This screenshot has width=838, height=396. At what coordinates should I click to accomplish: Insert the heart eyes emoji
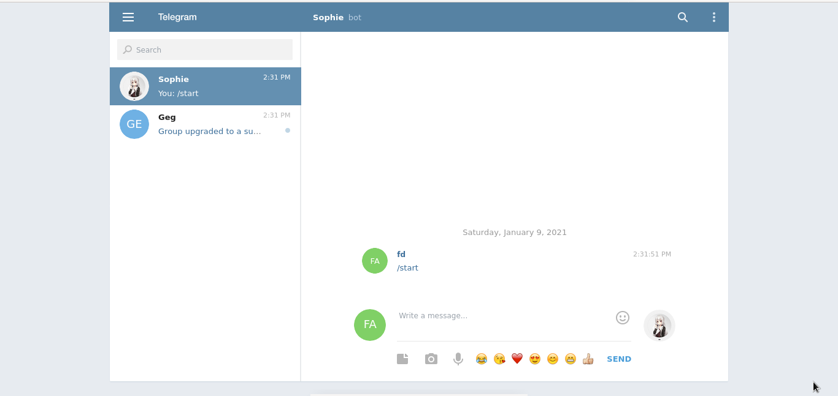535,359
